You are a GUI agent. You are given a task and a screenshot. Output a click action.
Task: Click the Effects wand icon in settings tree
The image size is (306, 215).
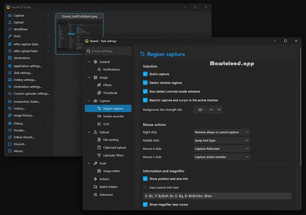[99, 85]
